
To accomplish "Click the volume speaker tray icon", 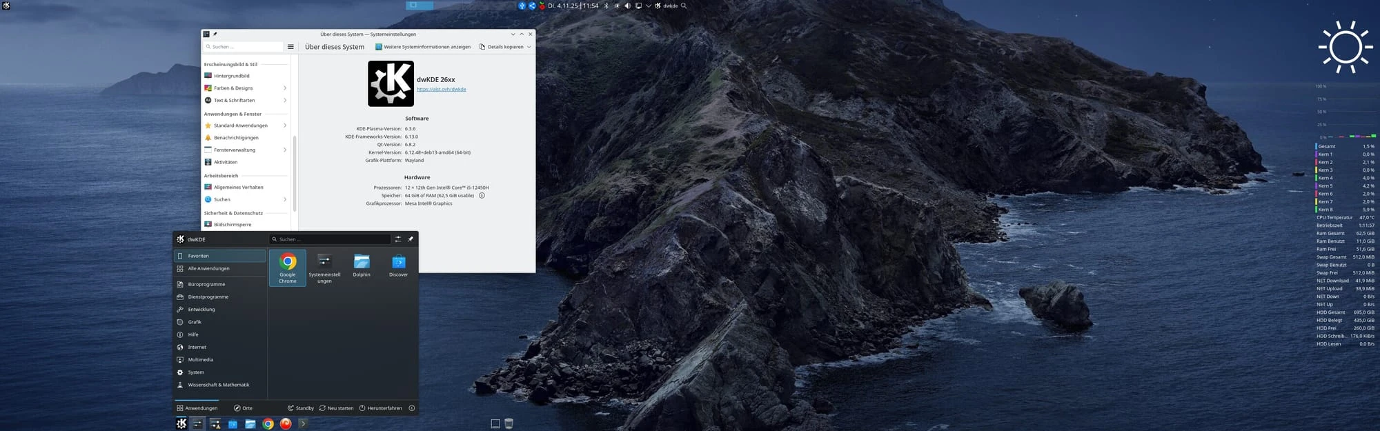I will tap(627, 6).
